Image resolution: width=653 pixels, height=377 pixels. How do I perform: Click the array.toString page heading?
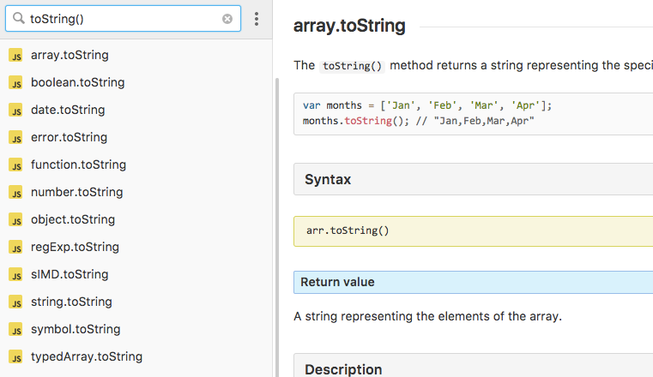[x=349, y=26]
